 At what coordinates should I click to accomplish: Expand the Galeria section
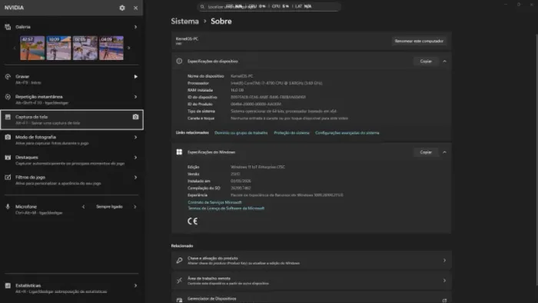[135, 27]
